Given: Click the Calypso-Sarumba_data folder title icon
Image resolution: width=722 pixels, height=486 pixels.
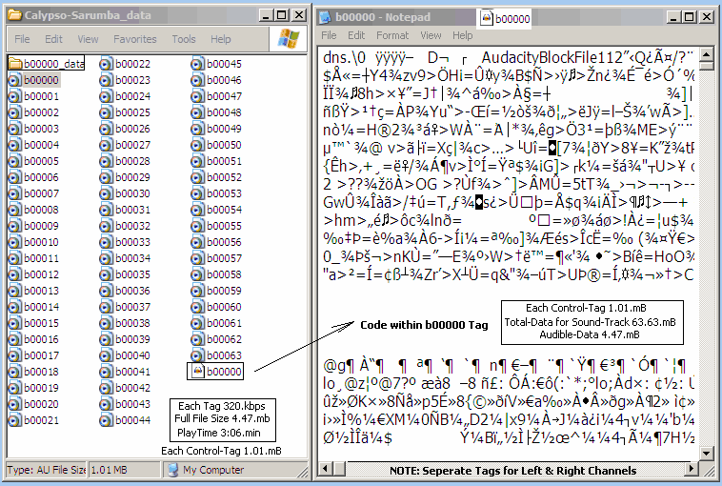Looking at the screenshot, I should click(x=14, y=15).
